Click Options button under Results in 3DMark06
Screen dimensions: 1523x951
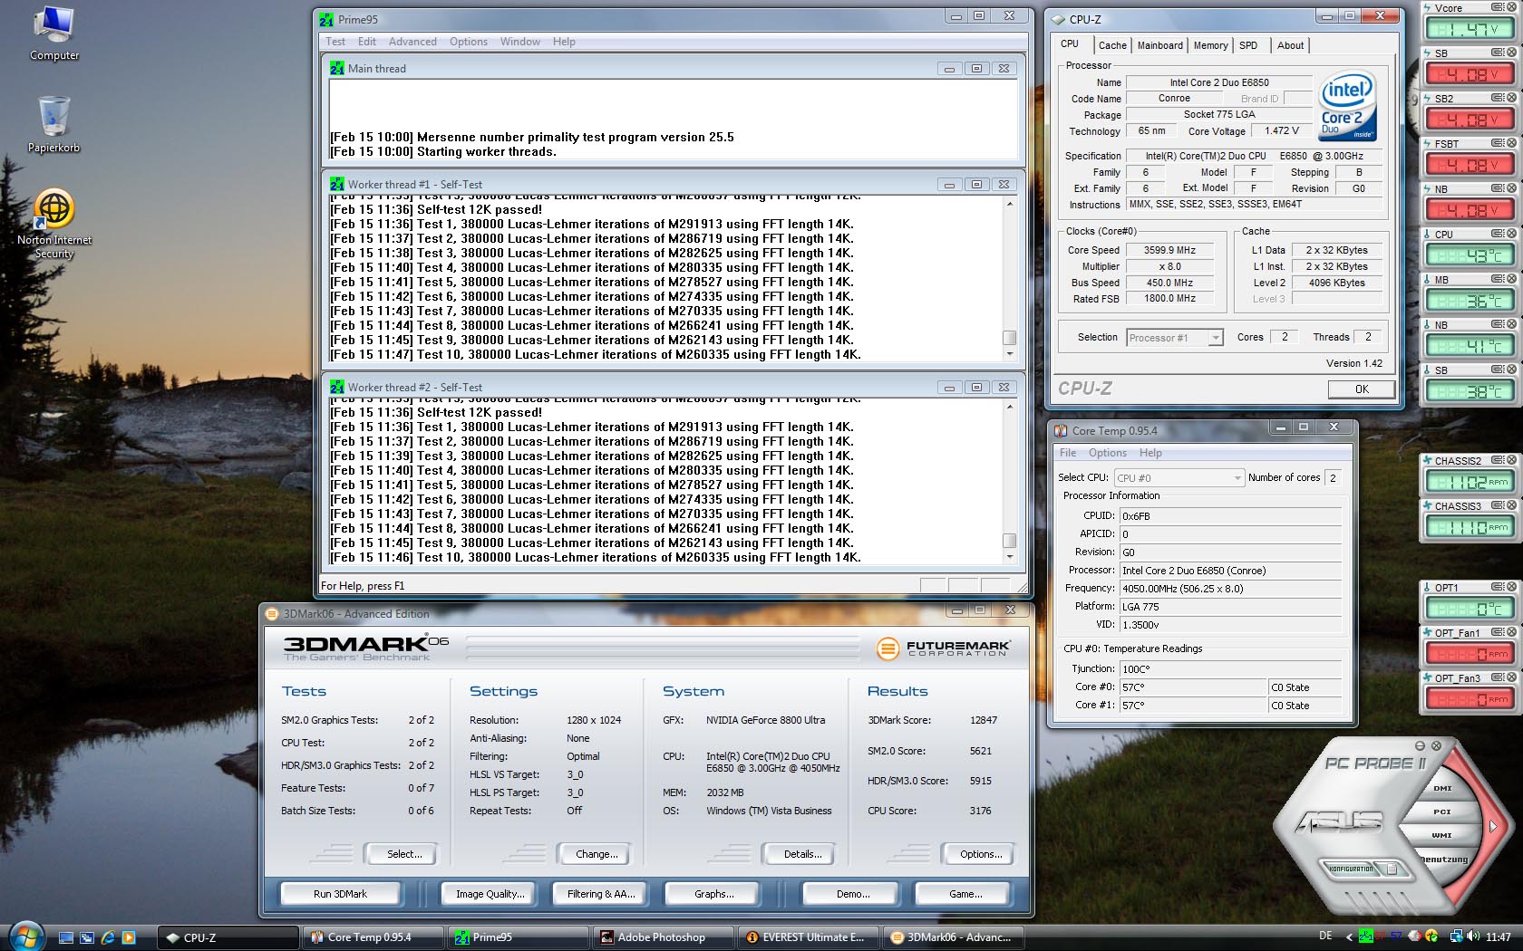[x=981, y=854]
